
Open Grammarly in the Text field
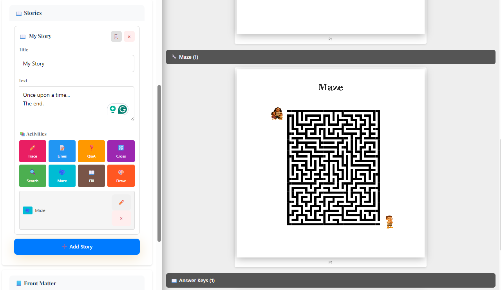(x=122, y=109)
